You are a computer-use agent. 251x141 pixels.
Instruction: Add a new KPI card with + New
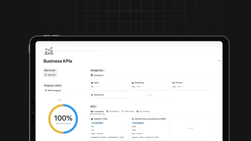tap(190, 128)
